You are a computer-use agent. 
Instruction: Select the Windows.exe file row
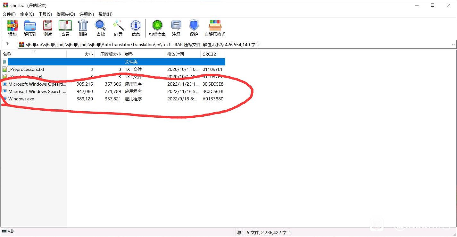[21, 99]
